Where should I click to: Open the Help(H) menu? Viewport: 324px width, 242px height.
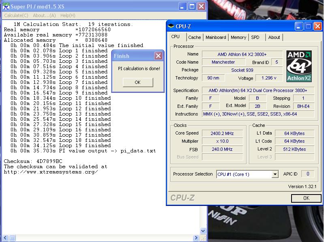pyautogui.click(x=68, y=15)
